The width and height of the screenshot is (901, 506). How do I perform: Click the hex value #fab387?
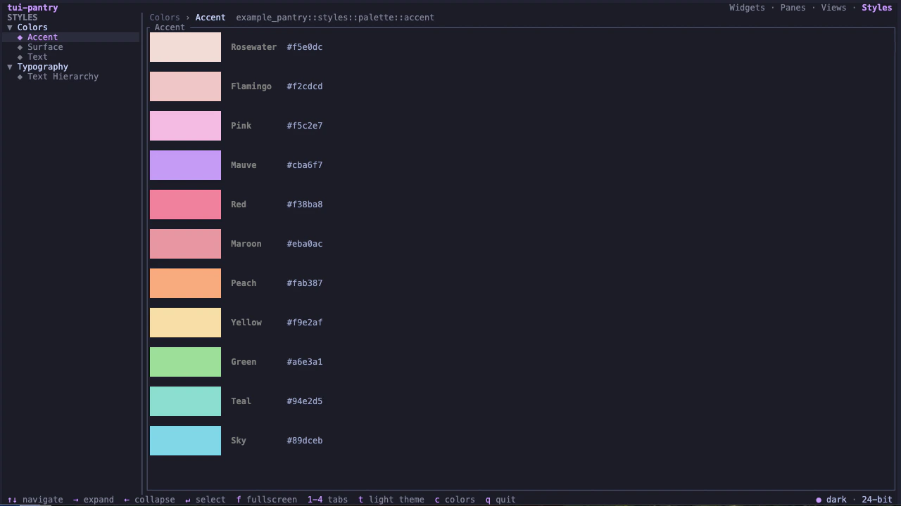[305, 283]
